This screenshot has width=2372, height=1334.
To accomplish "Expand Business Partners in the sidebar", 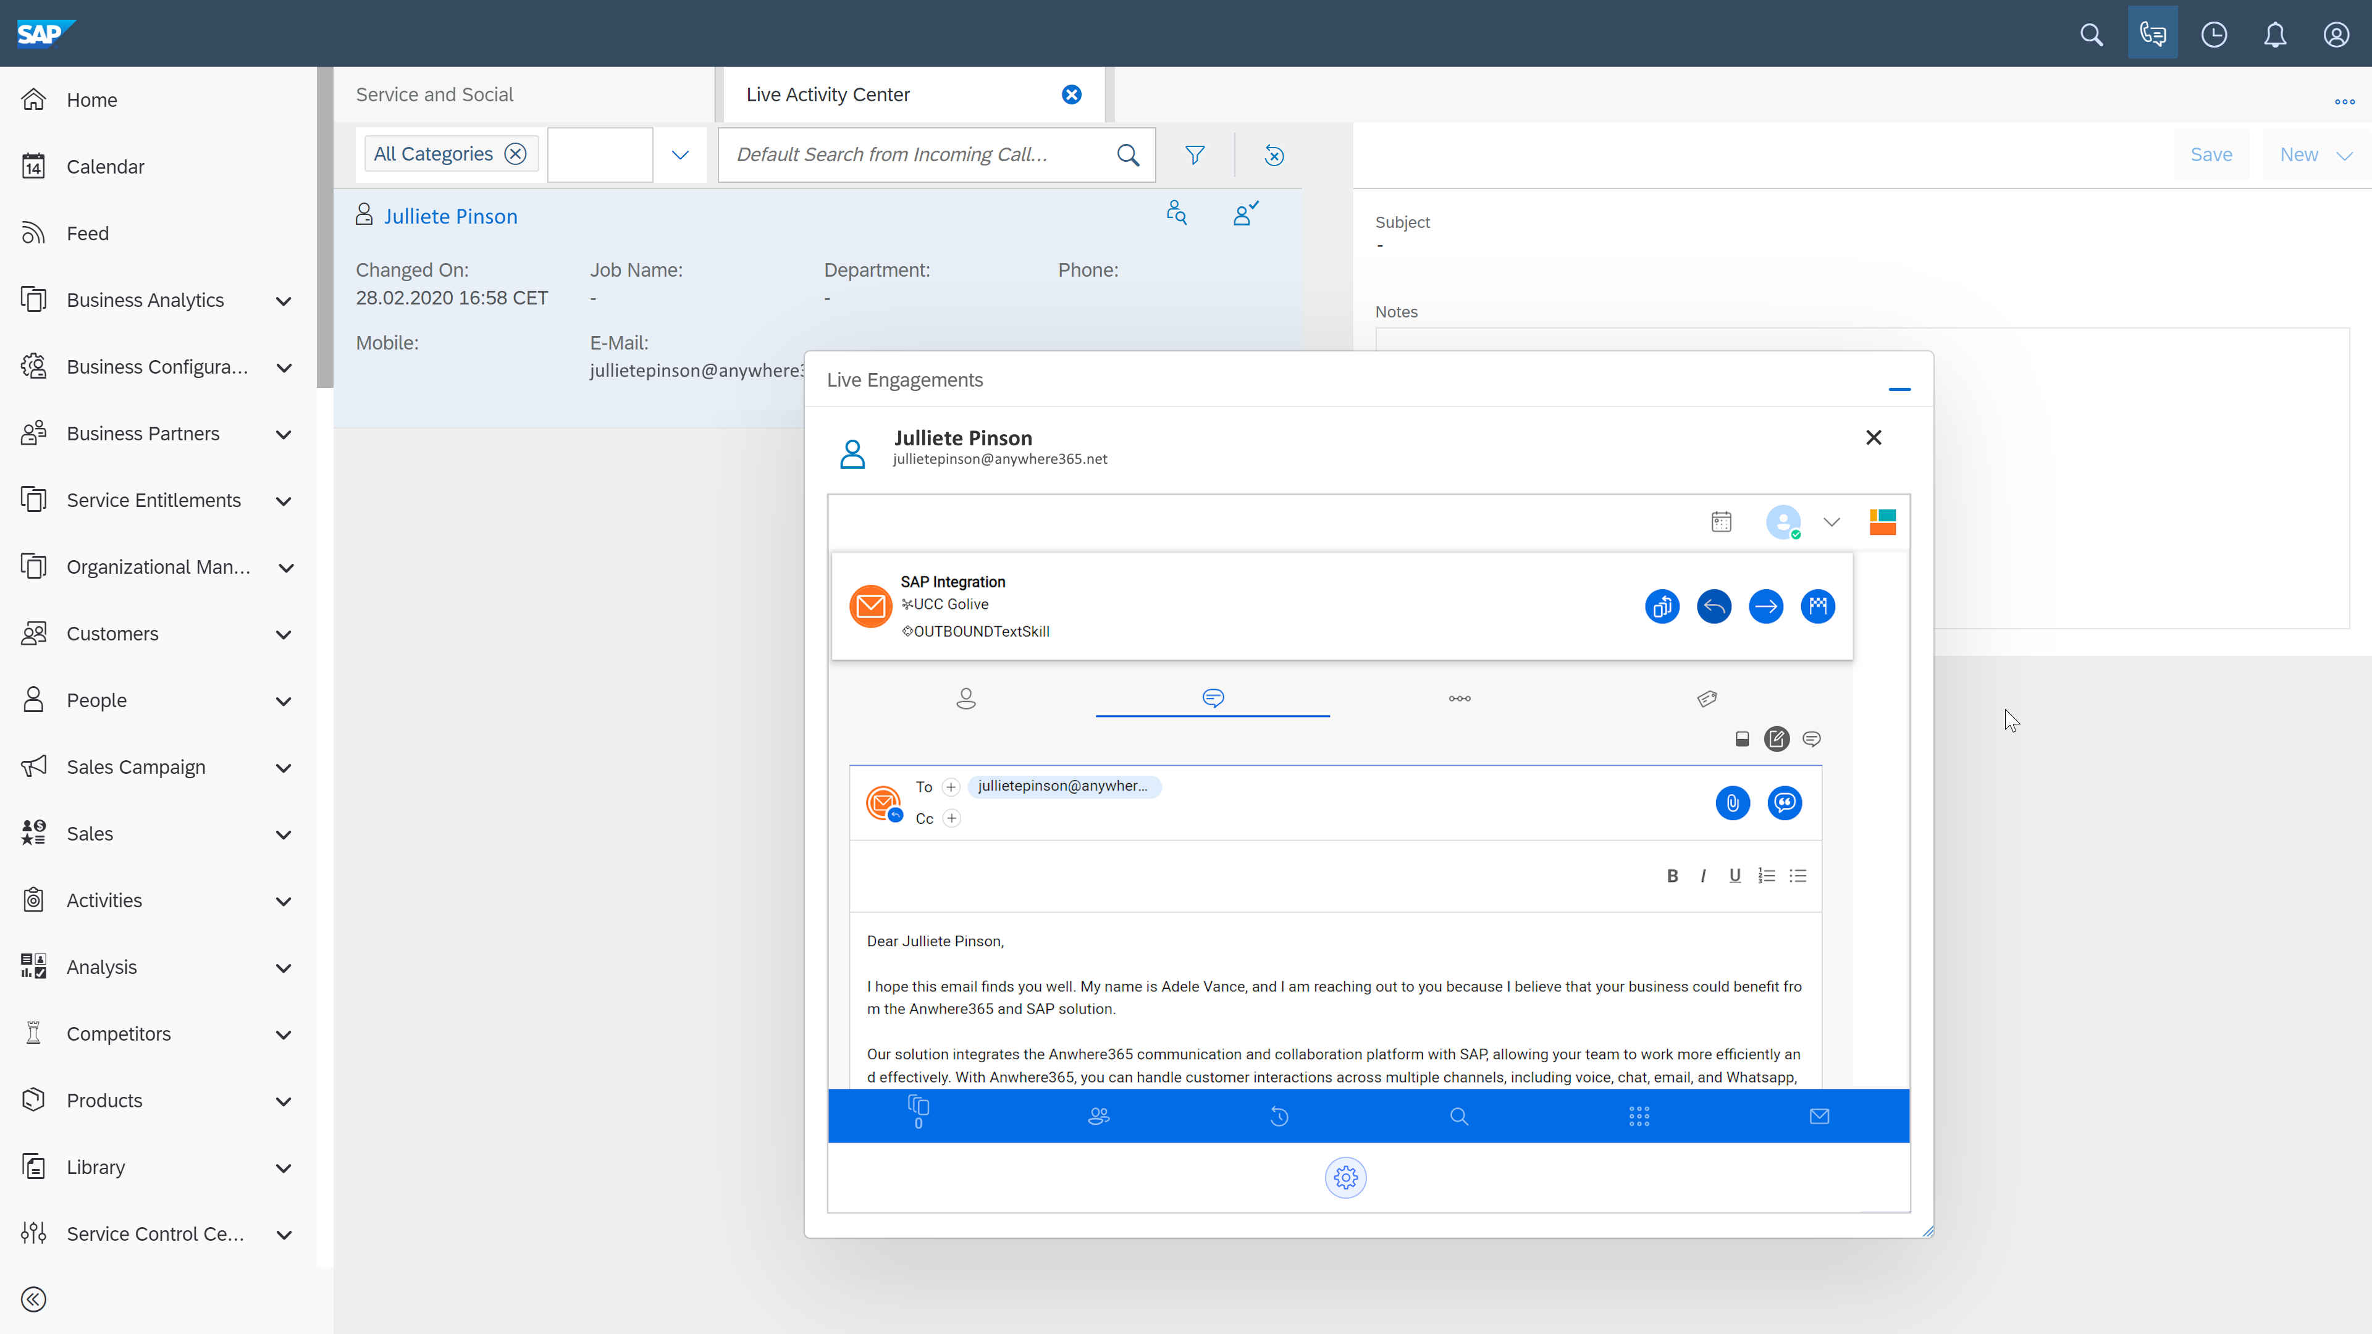I will (284, 435).
